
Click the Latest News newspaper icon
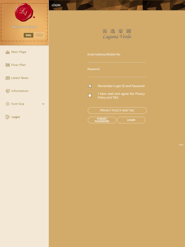point(8,78)
